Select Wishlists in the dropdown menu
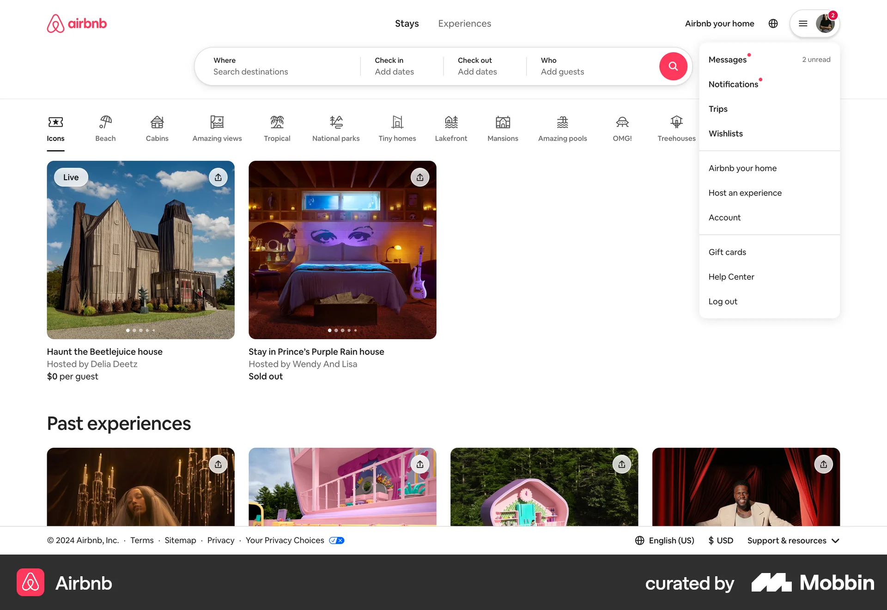Viewport: 887px width, 610px height. coord(725,134)
